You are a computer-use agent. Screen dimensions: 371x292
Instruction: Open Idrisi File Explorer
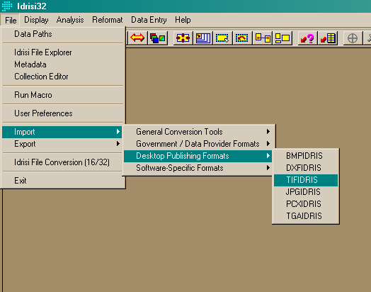point(63,52)
